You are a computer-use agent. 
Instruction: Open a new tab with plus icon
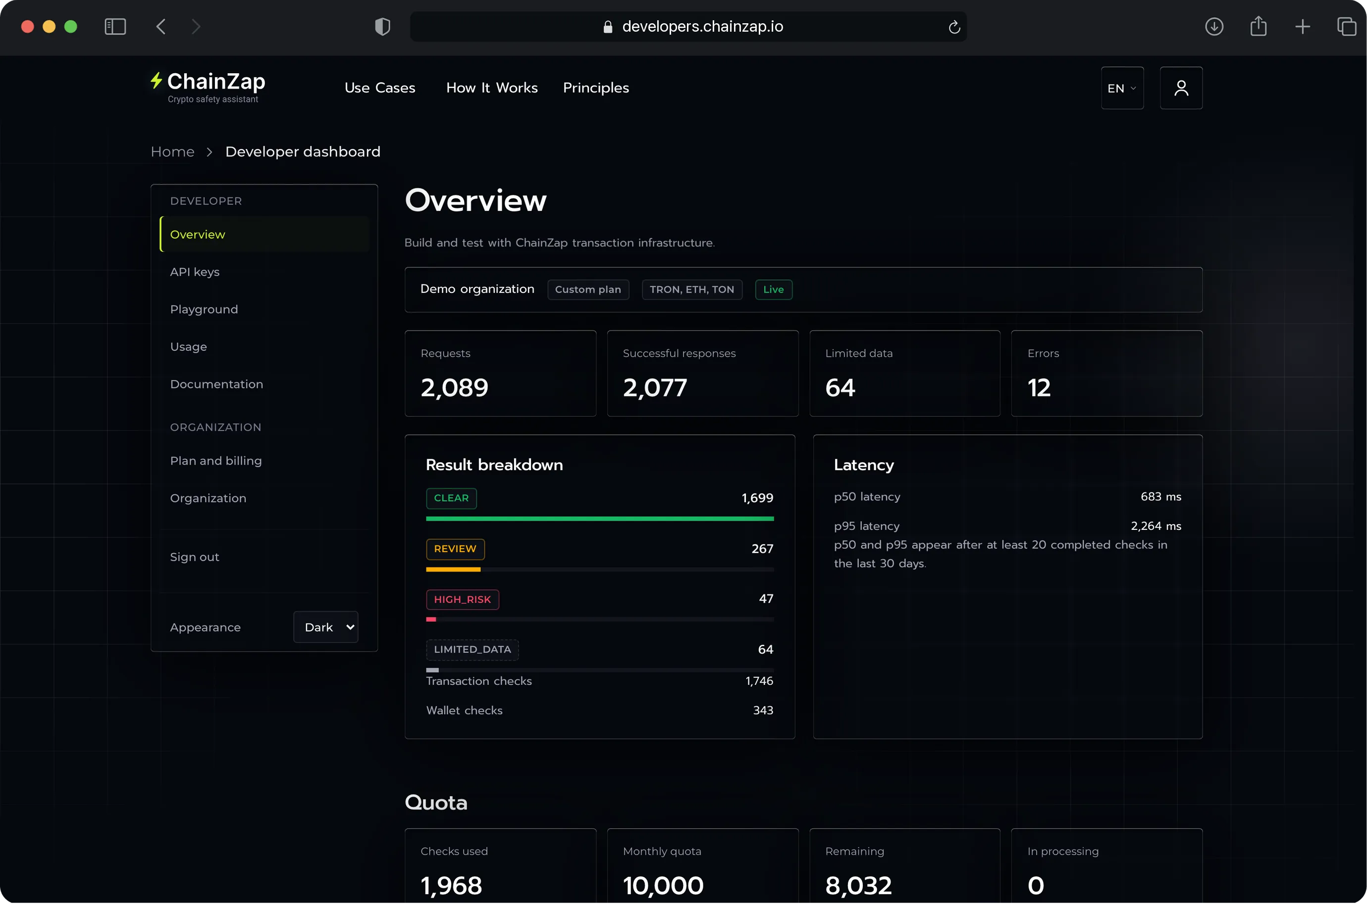click(1303, 27)
